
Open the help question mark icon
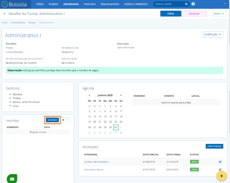[x=193, y=4]
